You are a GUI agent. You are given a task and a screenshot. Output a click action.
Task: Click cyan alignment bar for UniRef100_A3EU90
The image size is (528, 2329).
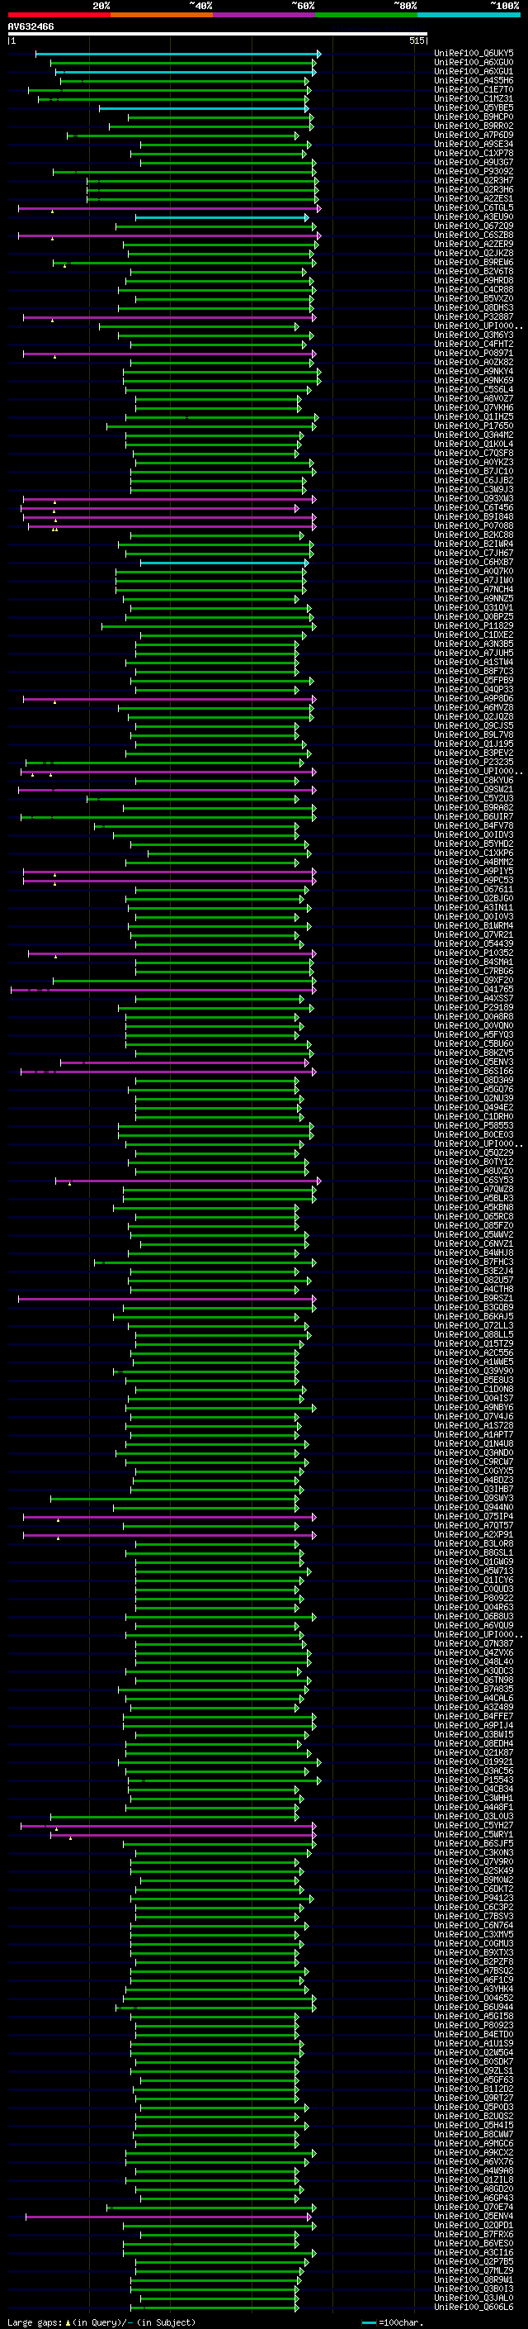[222, 217]
